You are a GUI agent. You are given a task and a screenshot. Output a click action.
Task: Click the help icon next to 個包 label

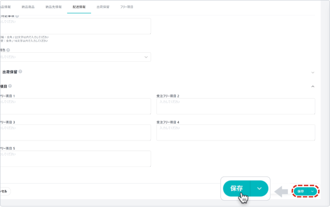(8, 50)
